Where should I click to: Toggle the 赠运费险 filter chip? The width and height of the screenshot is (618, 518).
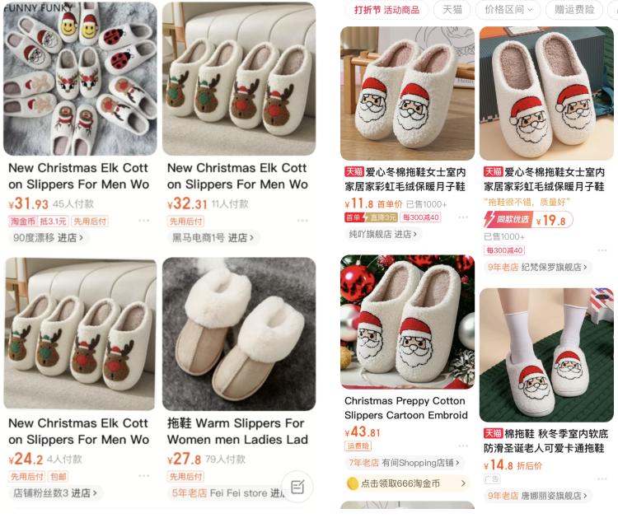[x=574, y=9]
